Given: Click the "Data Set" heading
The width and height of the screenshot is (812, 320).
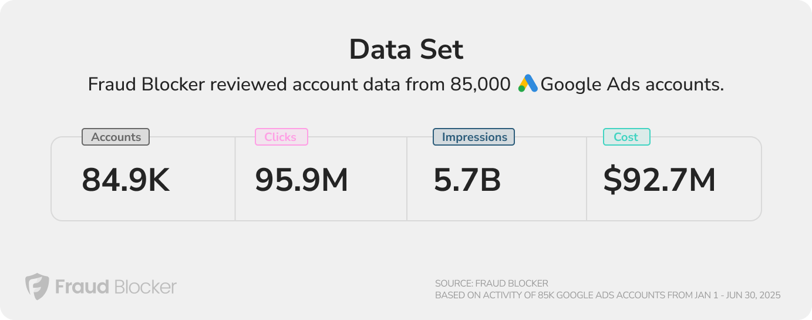Looking at the screenshot, I should point(406,50).
